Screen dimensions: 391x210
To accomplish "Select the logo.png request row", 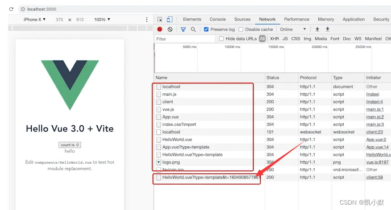I will click(272, 162).
